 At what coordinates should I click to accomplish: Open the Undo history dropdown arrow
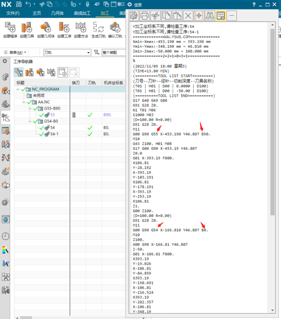[34, 4]
